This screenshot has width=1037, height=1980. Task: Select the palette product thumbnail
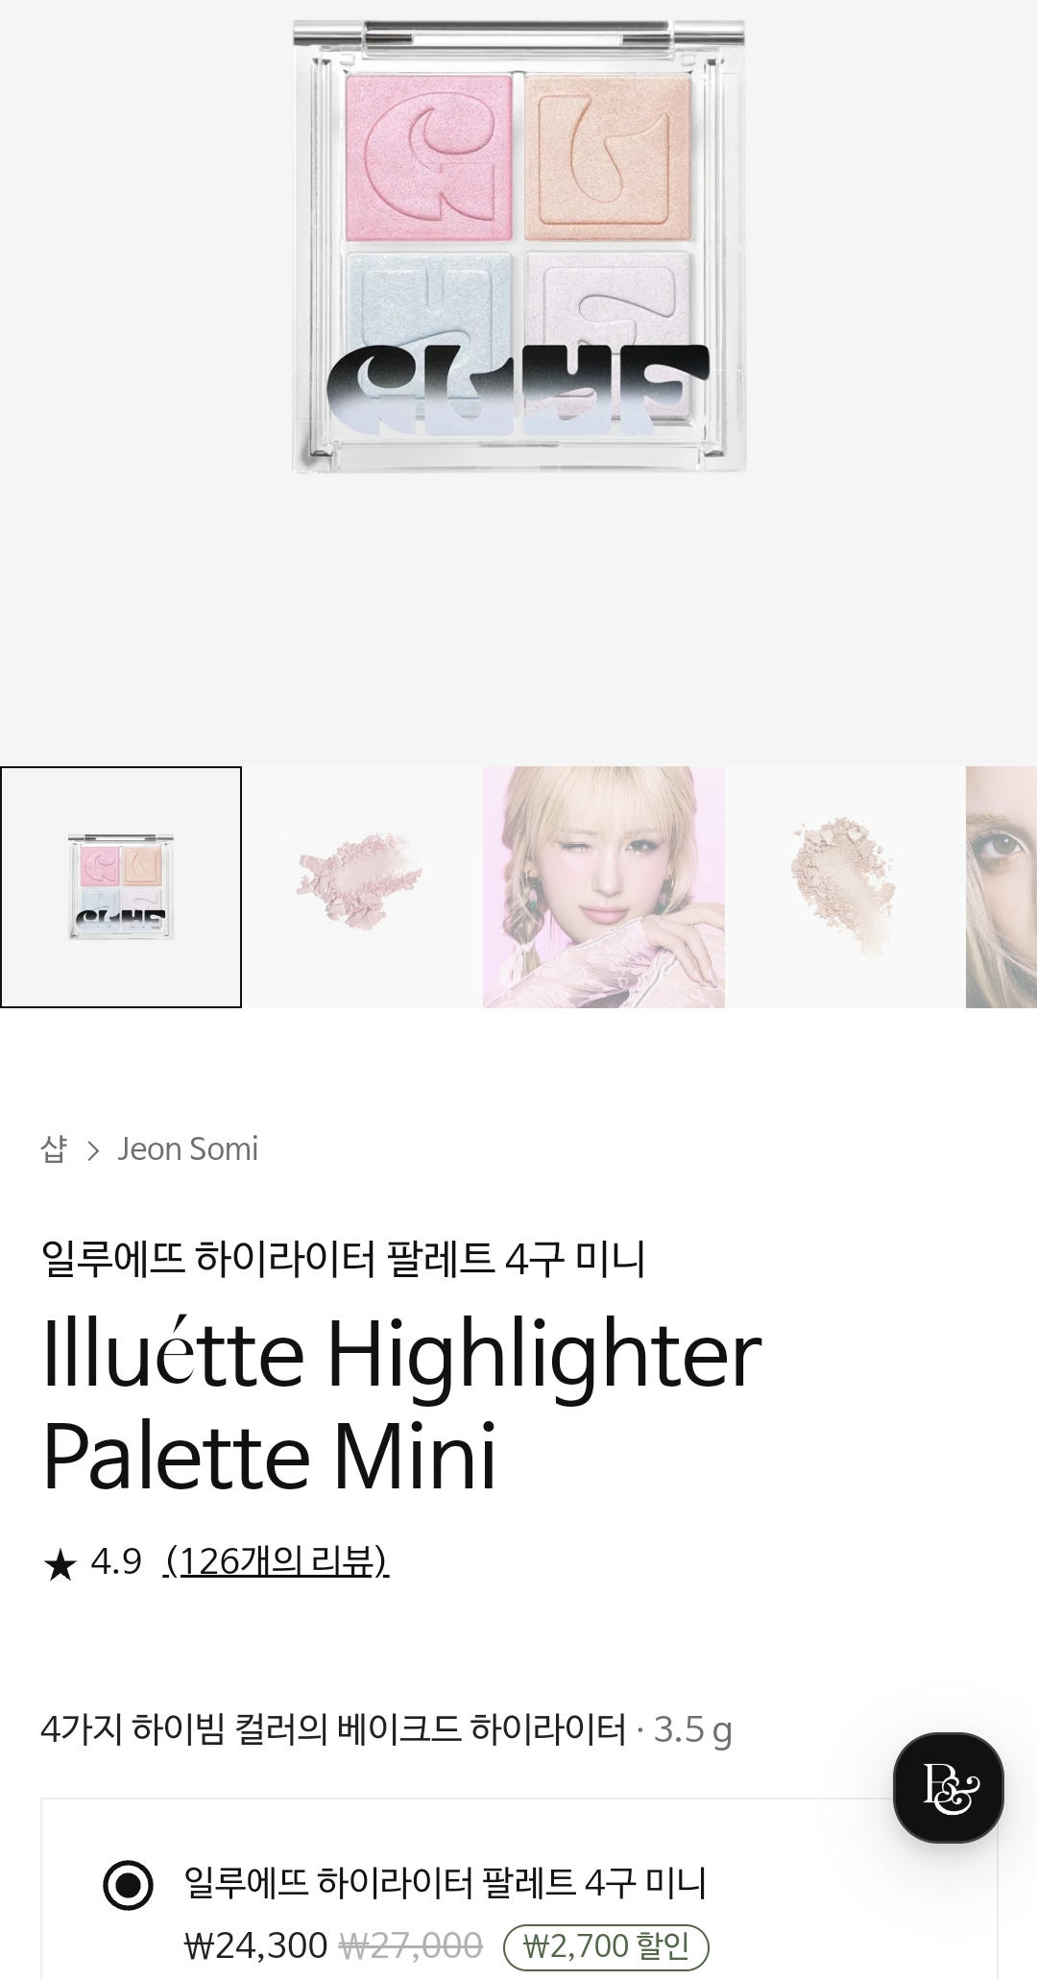click(x=121, y=886)
